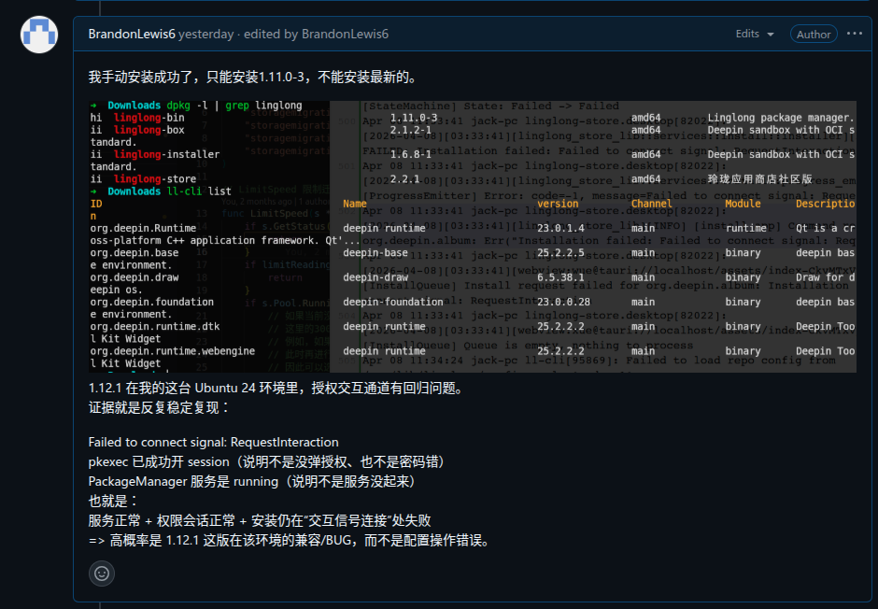The height and width of the screenshot is (609, 878).
Task: Click the 'Channel' column header in screenshot
Action: coord(651,204)
